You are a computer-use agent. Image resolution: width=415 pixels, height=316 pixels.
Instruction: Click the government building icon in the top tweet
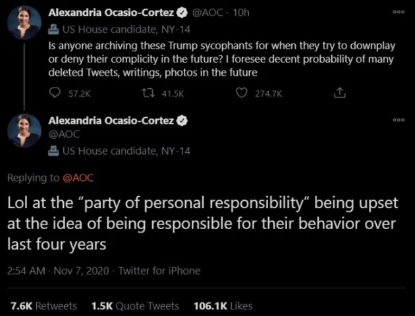pos(54,29)
